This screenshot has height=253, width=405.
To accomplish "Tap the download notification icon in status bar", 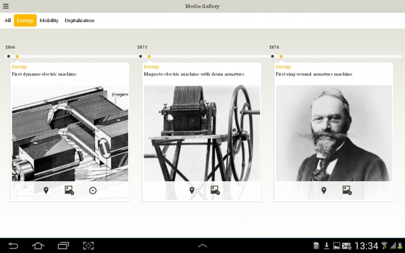I will (x=327, y=246).
